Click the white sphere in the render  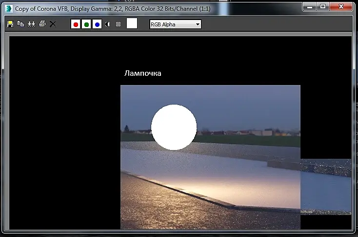point(174,127)
